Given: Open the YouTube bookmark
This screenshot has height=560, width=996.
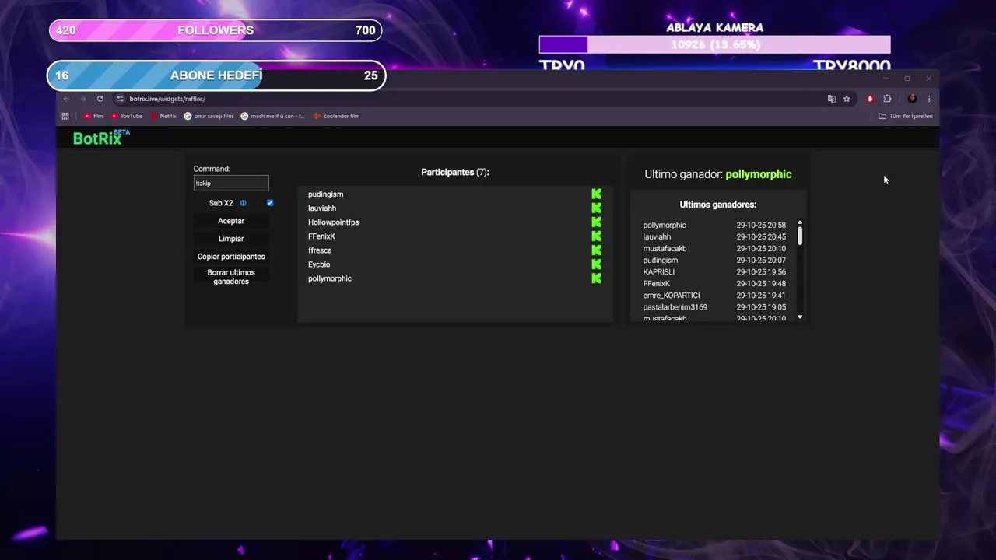Looking at the screenshot, I should 127,116.
